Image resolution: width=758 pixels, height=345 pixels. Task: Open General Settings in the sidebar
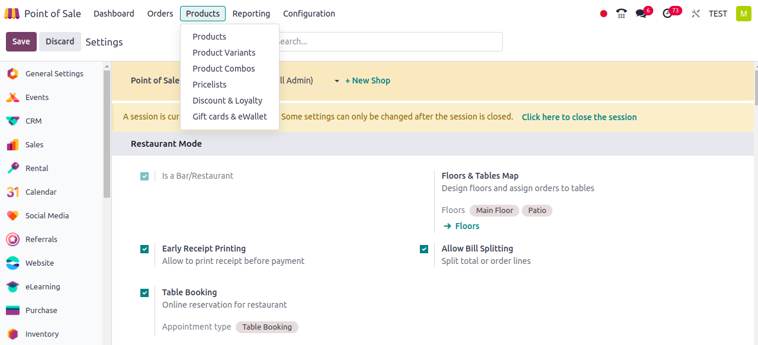click(x=52, y=74)
